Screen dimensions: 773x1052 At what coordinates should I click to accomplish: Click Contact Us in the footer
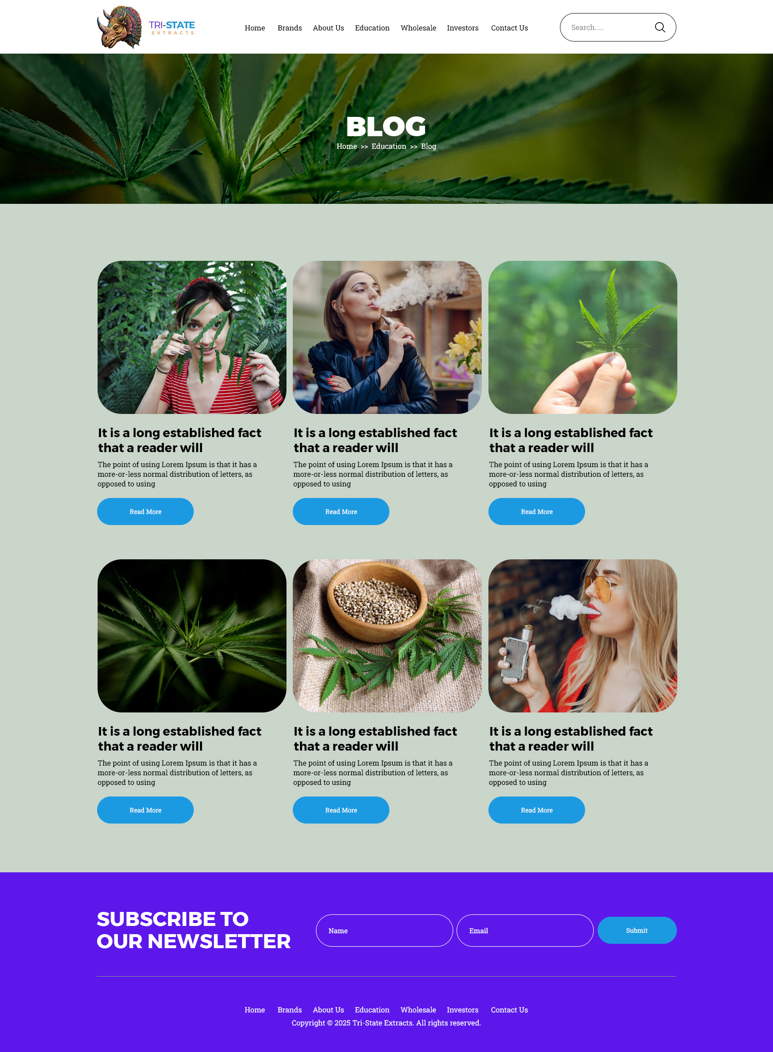(x=509, y=1010)
